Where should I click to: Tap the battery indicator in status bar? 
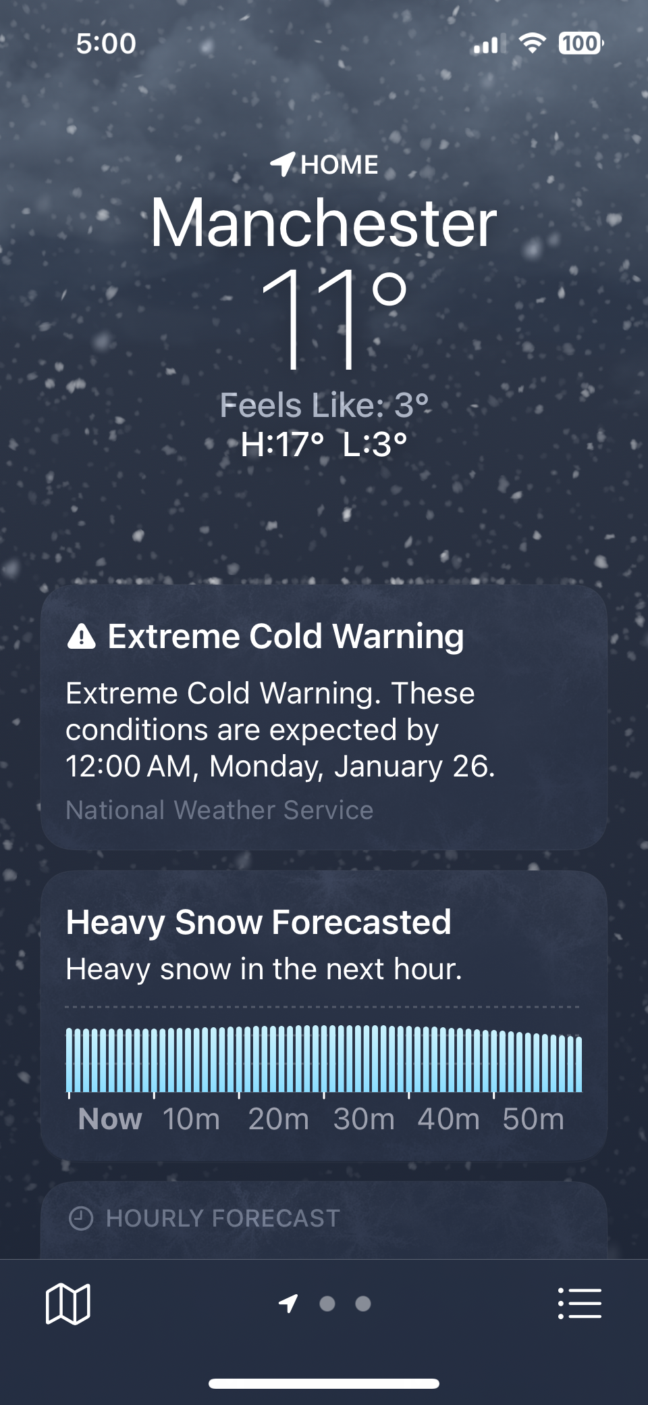(580, 44)
